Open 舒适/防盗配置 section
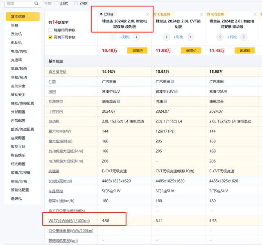 (23, 129)
